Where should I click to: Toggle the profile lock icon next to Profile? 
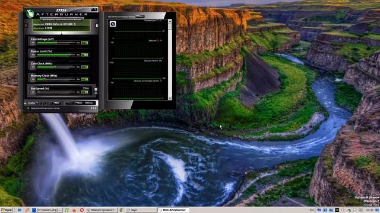click(x=26, y=103)
